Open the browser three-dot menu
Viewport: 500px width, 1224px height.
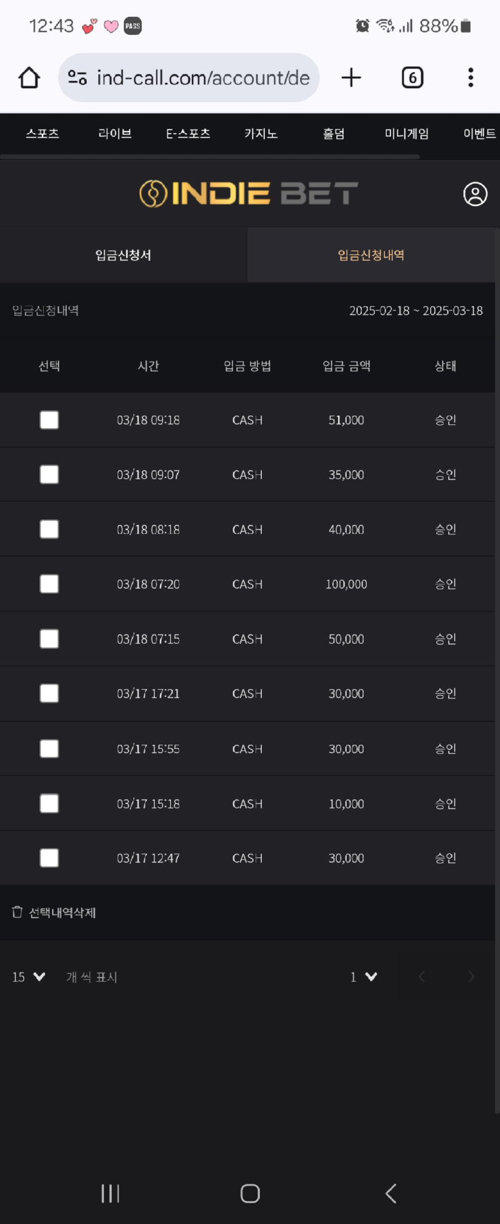tap(471, 78)
